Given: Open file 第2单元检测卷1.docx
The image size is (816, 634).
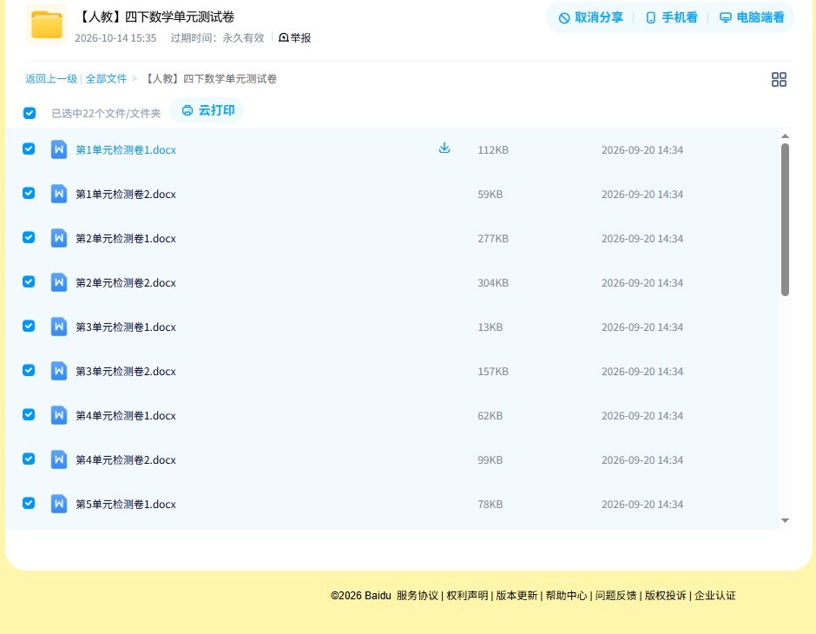Looking at the screenshot, I should click(126, 238).
